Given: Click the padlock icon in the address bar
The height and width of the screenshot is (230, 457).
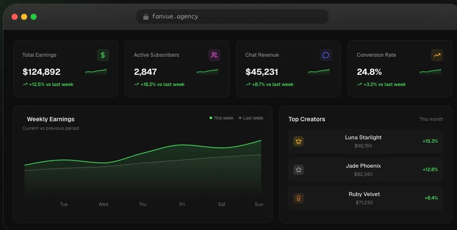Looking at the screenshot, I should pyautogui.click(x=146, y=17).
